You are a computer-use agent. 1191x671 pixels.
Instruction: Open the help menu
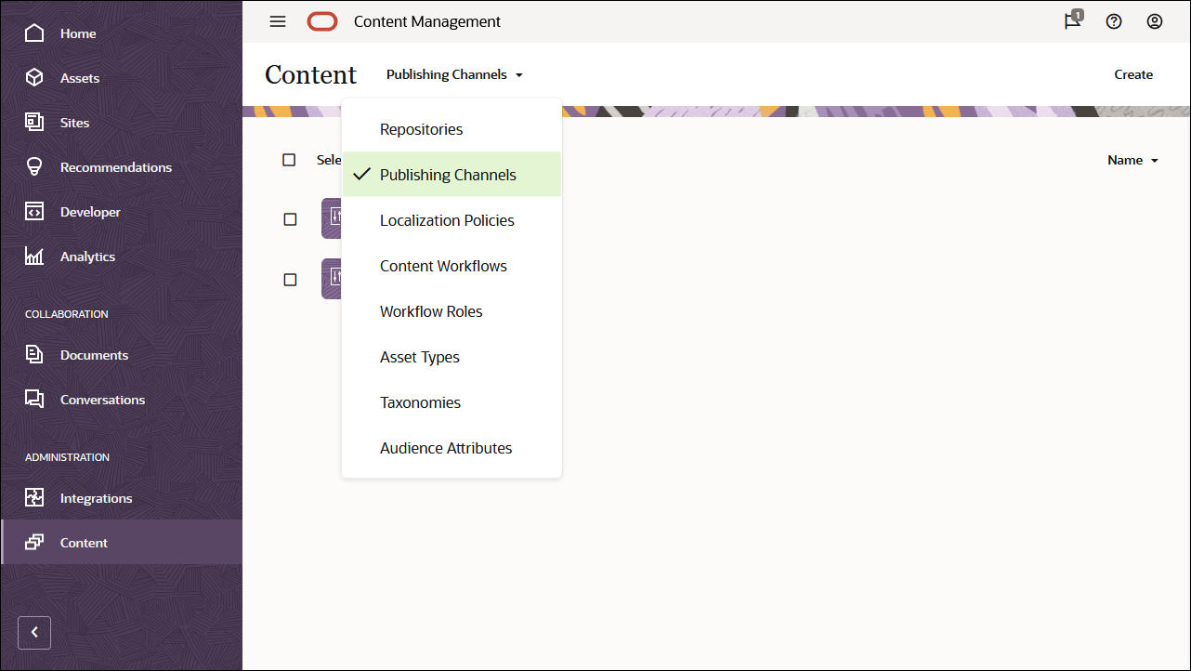tap(1114, 20)
